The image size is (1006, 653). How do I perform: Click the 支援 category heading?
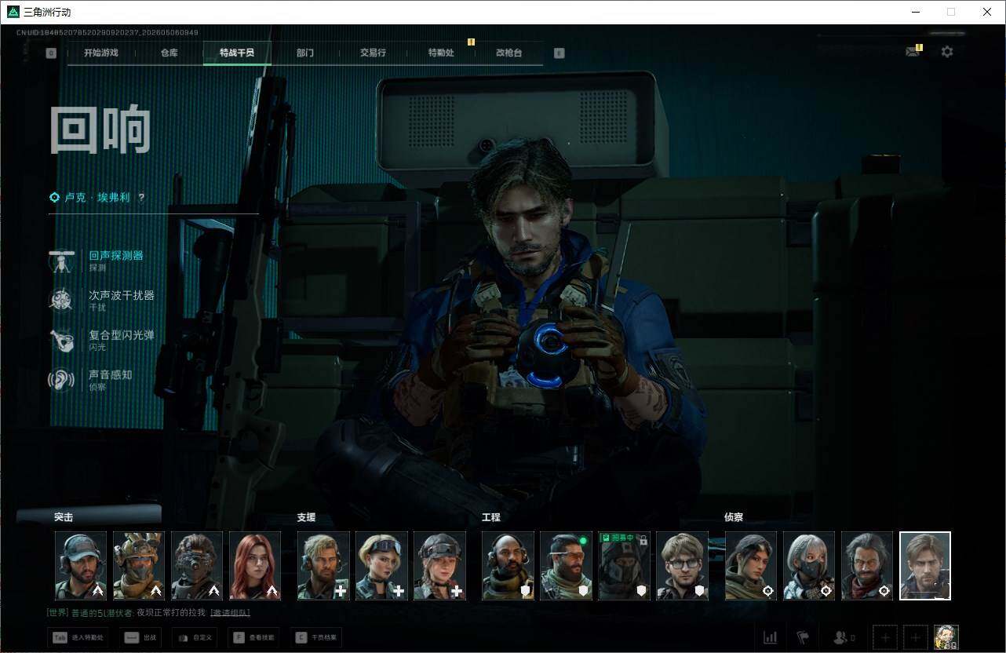click(306, 517)
